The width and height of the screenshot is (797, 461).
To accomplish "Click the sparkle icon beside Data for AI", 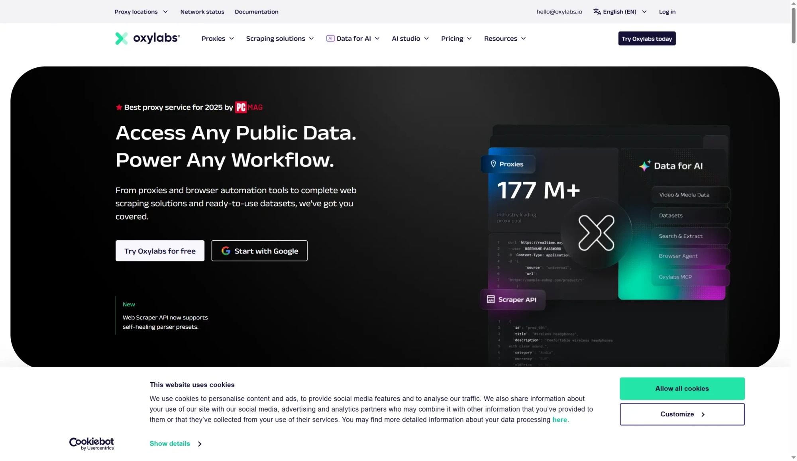I will (645, 166).
